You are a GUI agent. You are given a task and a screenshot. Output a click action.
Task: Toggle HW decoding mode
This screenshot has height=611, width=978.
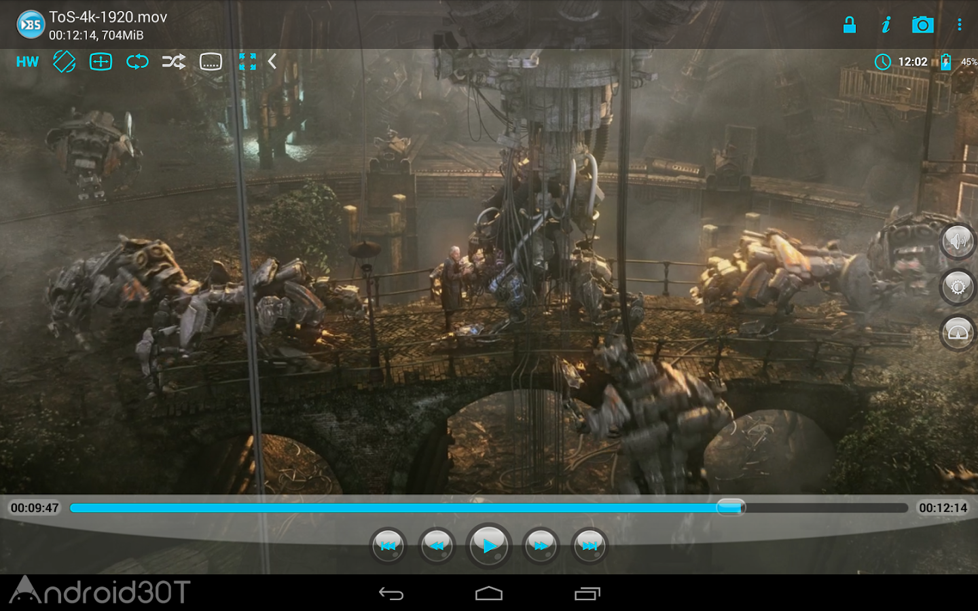(28, 62)
